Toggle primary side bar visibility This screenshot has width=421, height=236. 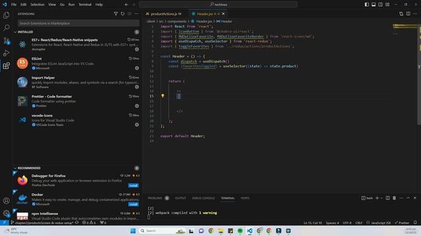point(367,5)
